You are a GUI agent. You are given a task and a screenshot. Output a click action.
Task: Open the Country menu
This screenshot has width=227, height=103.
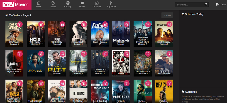pyautogui.click(x=68, y=5)
